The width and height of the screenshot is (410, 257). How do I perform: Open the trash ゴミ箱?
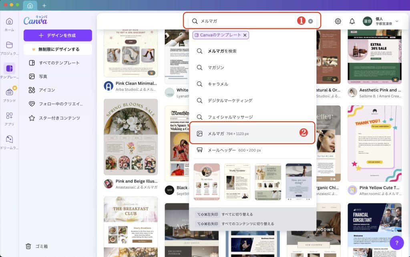[x=36, y=246]
